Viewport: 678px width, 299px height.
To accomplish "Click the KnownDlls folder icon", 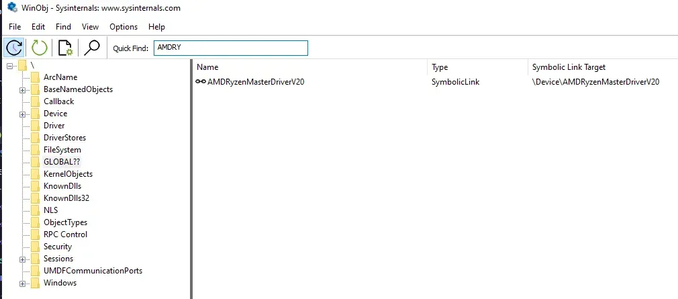I will point(36,187).
